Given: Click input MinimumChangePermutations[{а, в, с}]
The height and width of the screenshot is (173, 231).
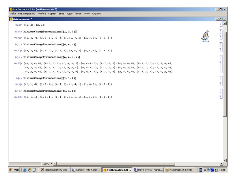Looking at the screenshot, I should (x=50, y=44).
